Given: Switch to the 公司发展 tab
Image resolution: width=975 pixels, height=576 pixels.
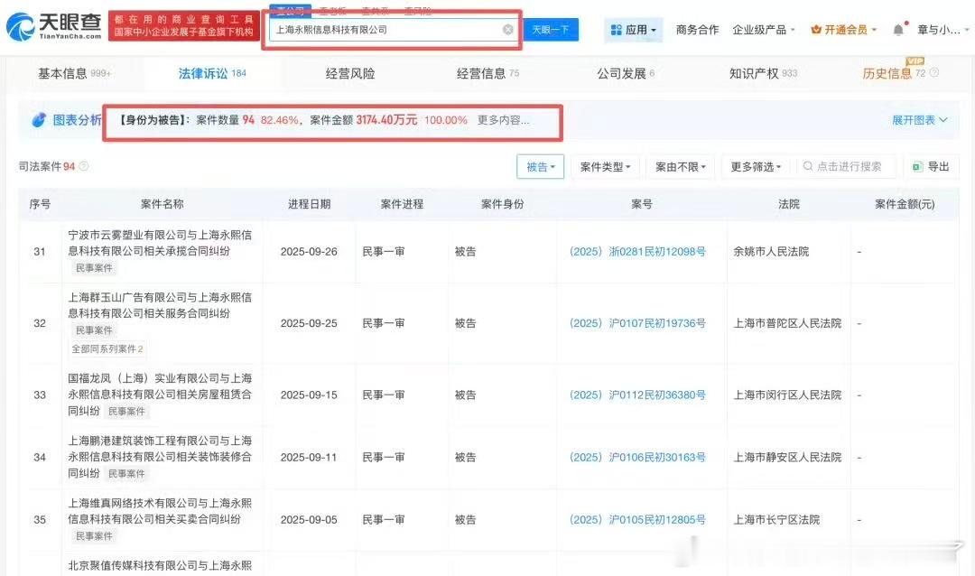Looking at the screenshot, I should 626,73.
